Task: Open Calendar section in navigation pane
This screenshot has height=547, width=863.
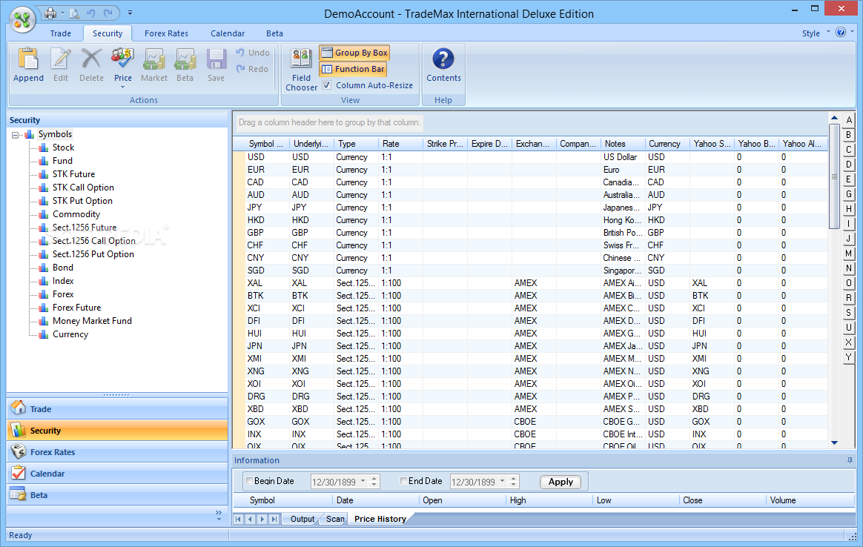Action: (x=117, y=474)
